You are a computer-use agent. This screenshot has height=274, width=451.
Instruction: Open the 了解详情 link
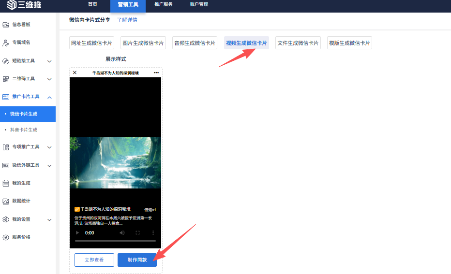pos(127,20)
